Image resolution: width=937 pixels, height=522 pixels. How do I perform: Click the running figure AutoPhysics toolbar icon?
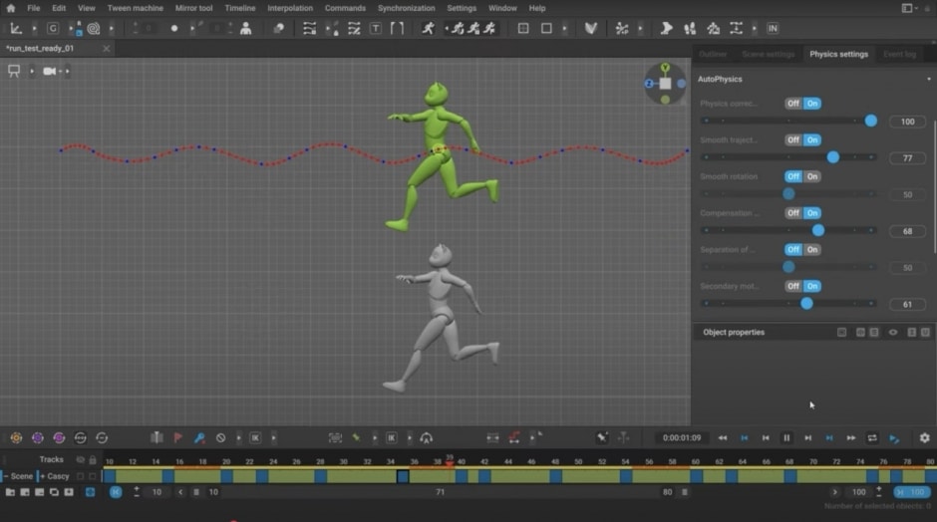point(428,29)
